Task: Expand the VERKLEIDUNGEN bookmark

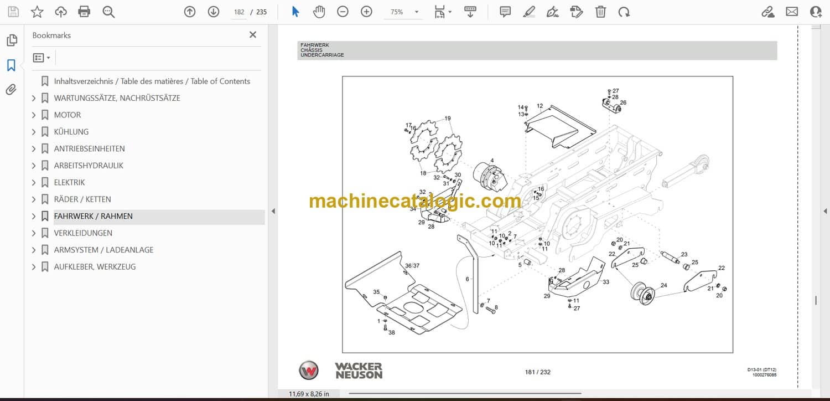Action: (x=34, y=233)
